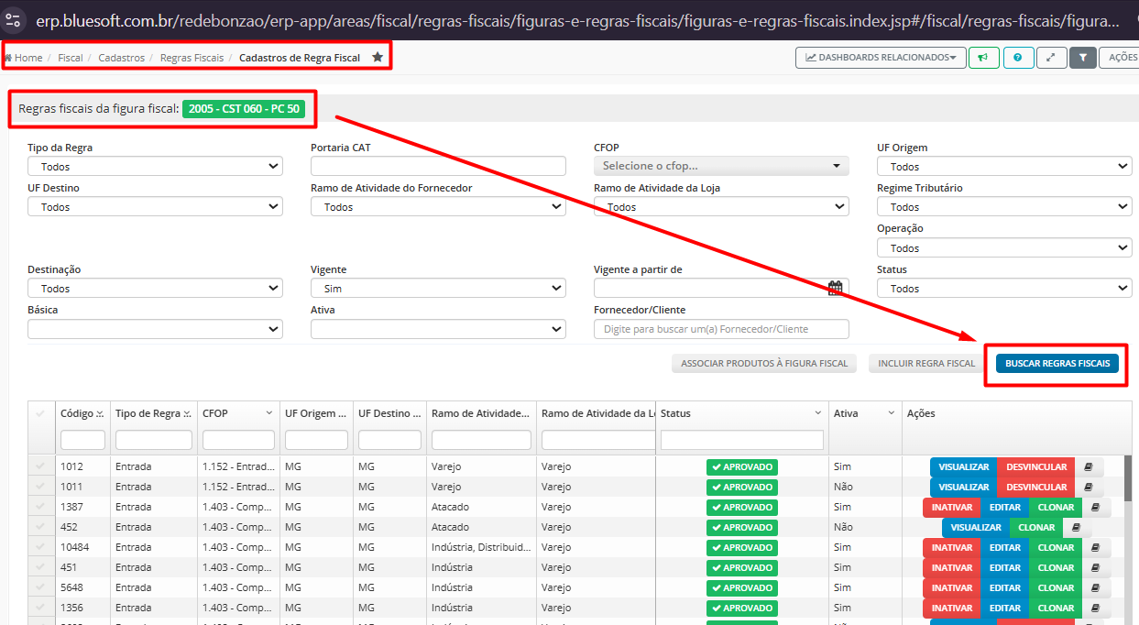Open the help question mark icon
Screen dimensions: 1139x625
pos(1017,58)
